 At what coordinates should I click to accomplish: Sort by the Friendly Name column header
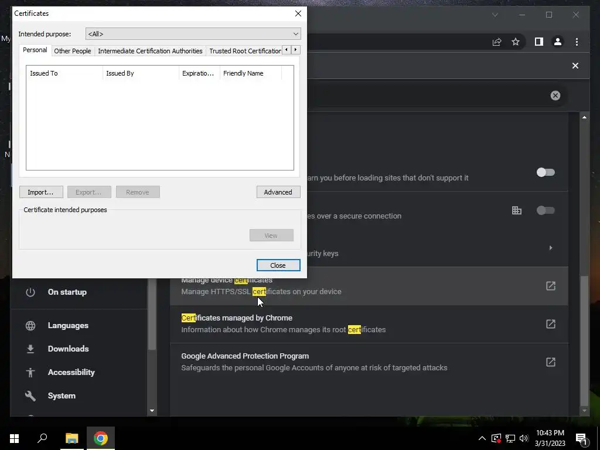point(251,73)
